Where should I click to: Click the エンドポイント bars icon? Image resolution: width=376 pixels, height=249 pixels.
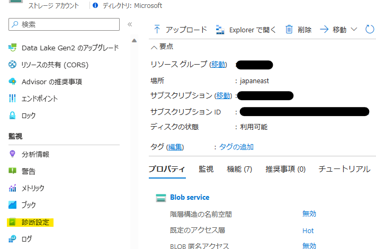click(13, 99)
